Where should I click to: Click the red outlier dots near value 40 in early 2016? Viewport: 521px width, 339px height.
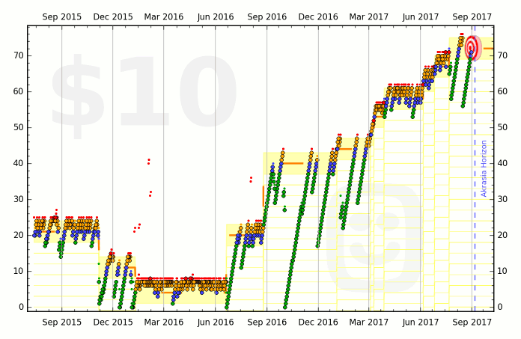click(x=149, y=161)
